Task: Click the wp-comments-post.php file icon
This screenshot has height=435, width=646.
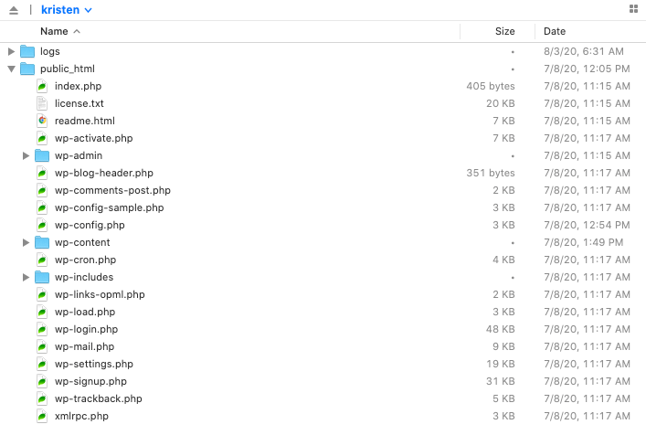Action: click(42, 190)
